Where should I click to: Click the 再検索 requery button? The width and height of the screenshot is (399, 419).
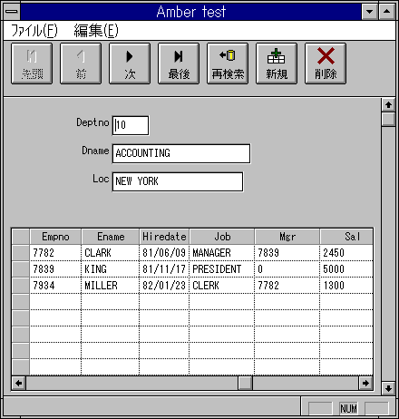click(228, 63)
